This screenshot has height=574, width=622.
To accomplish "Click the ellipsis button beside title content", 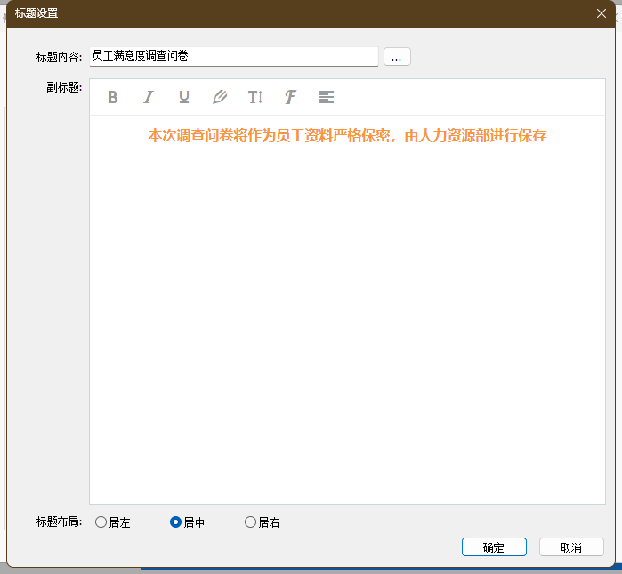I will 397,56.
